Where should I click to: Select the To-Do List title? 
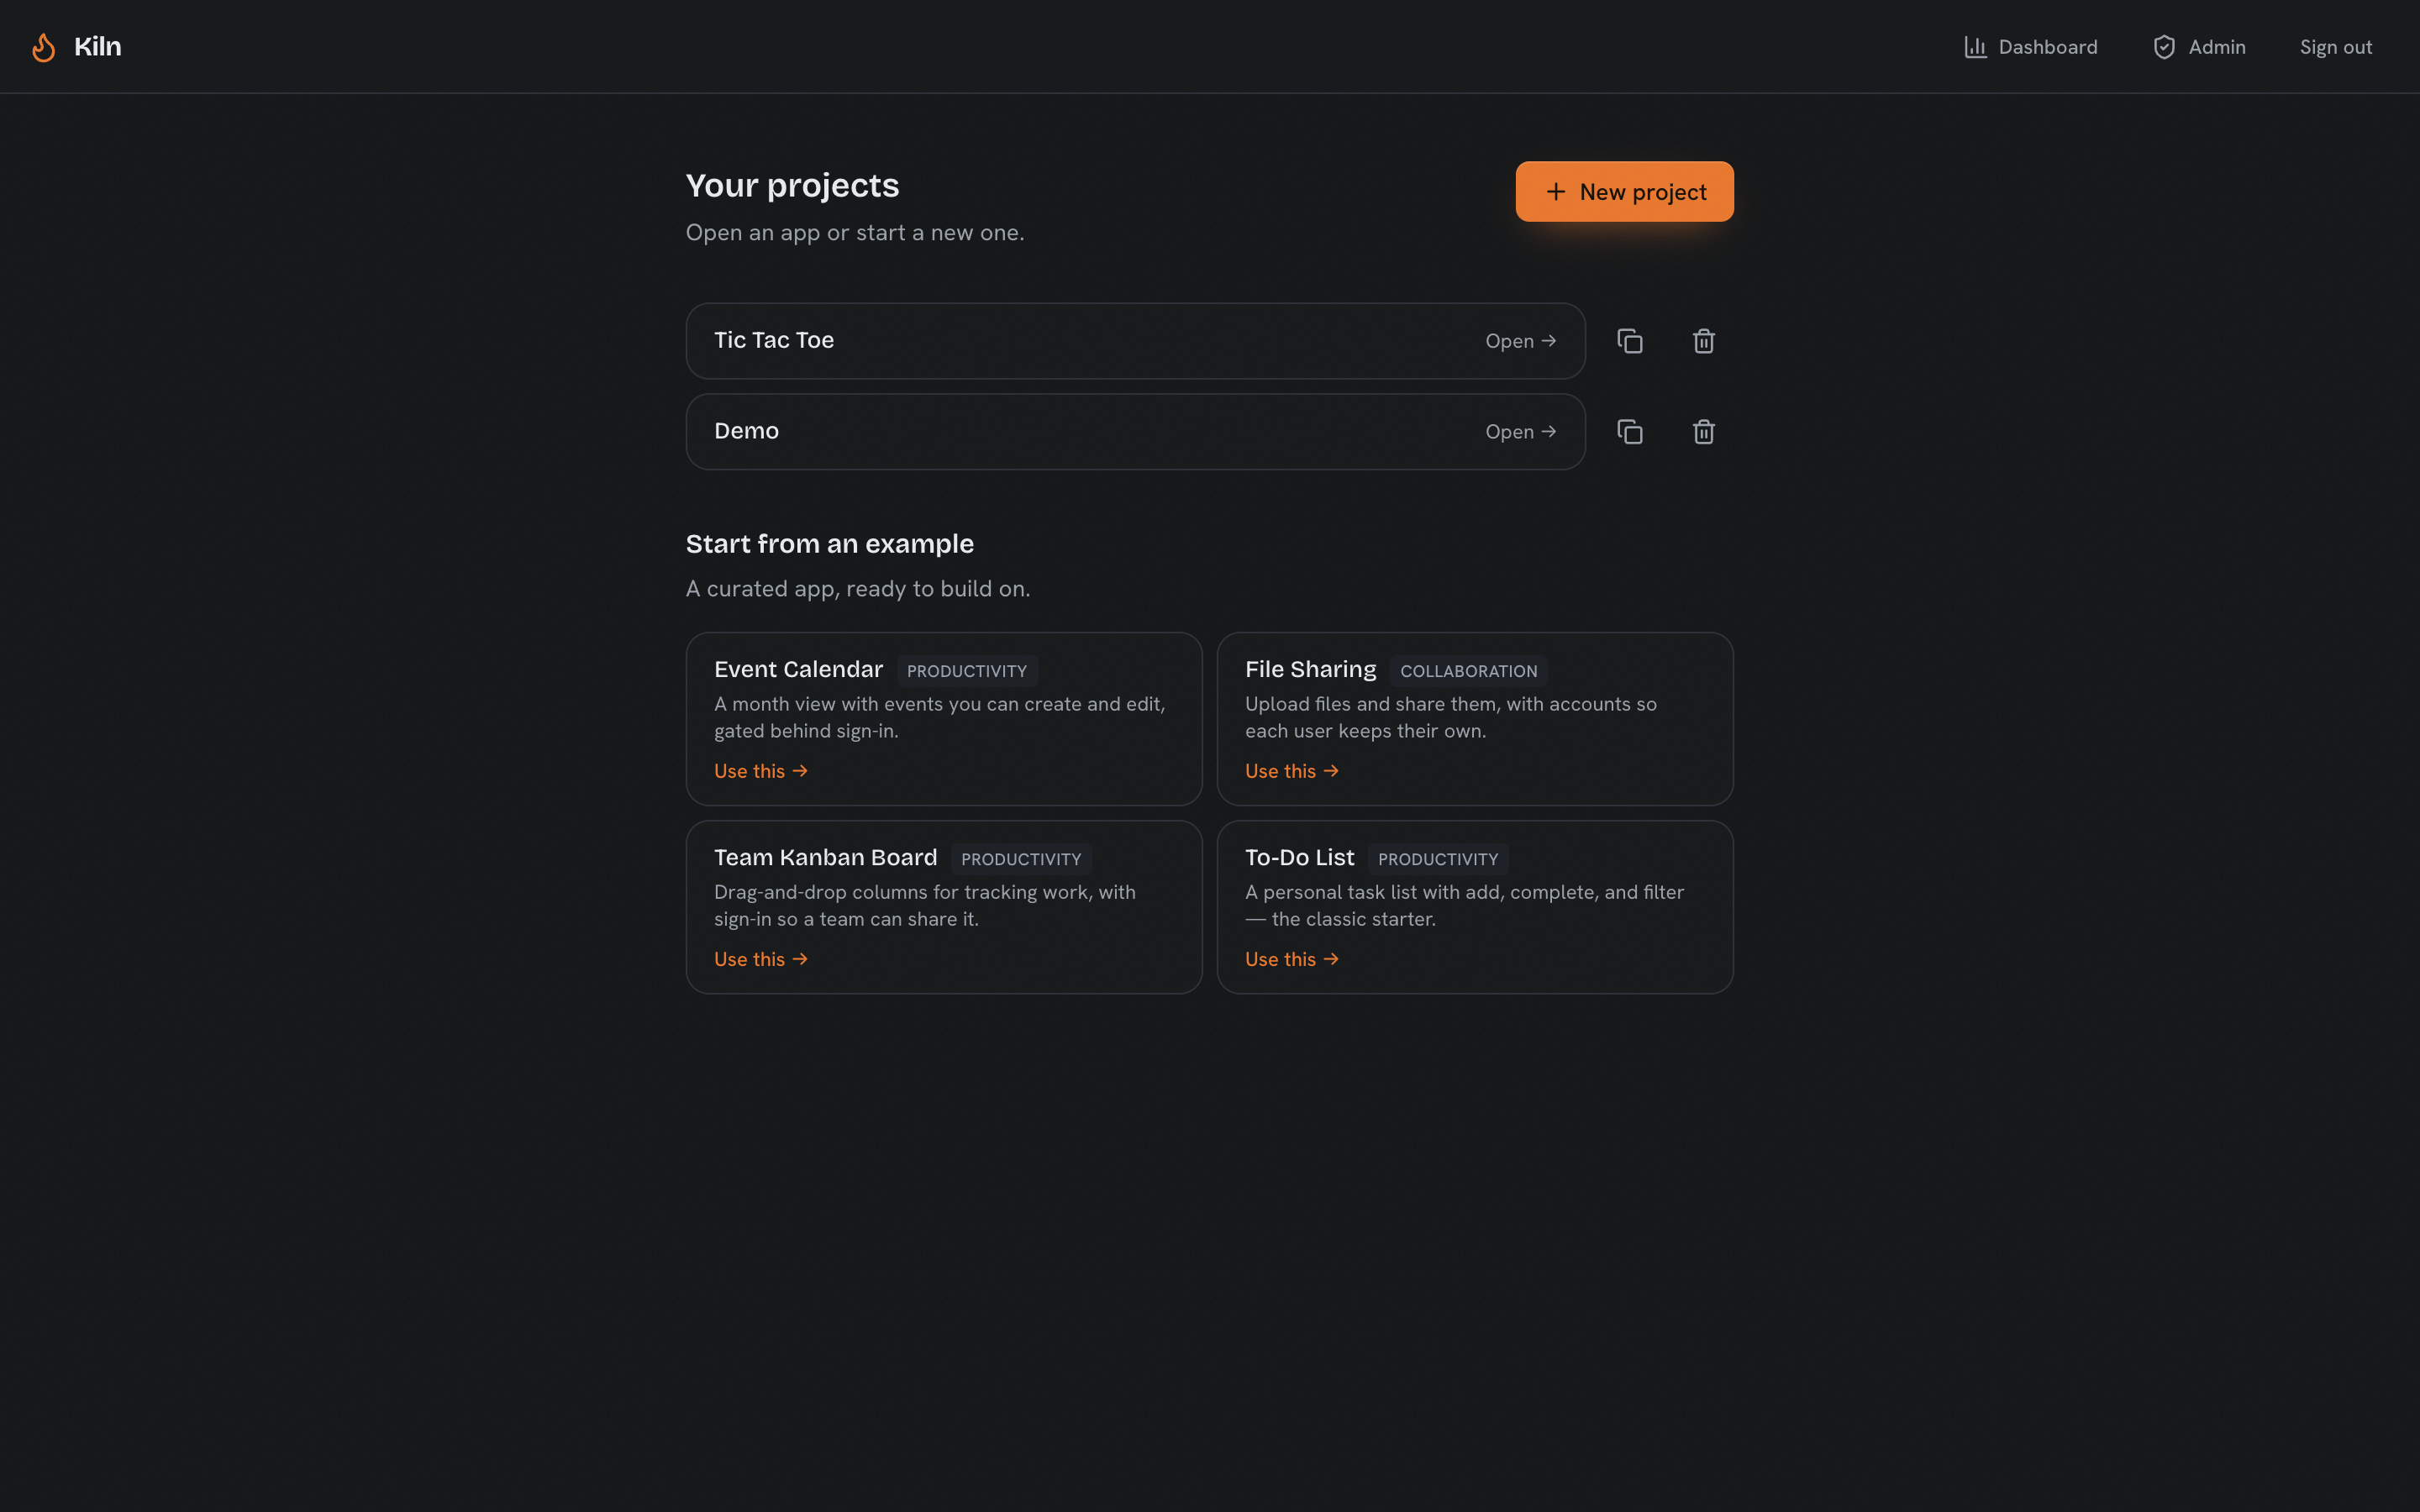pos(1299,857)
